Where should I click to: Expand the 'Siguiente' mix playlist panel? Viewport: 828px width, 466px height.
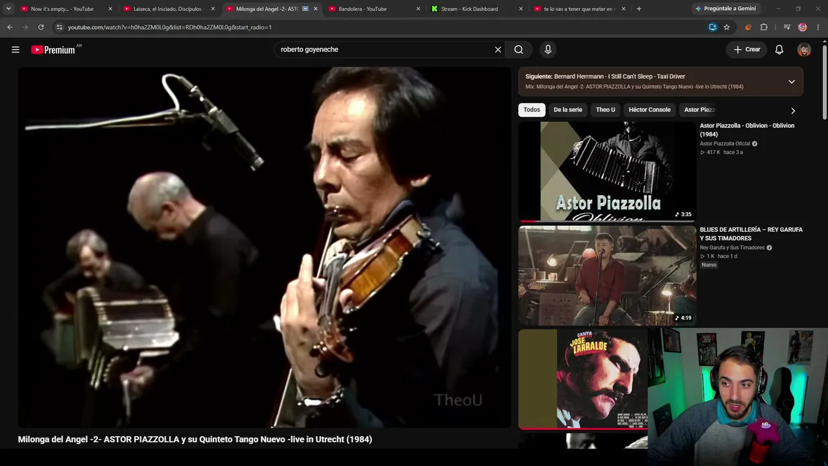(792, 82)
